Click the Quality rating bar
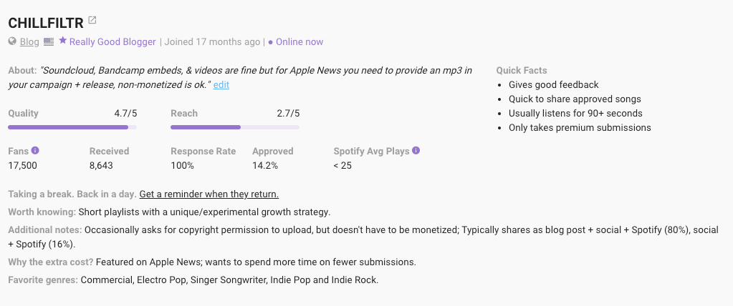The width and height of the screenshot is (733, 306). coord(72,127)
